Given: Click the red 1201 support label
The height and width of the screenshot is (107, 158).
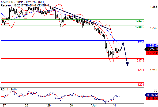Looking at the screenshot, I should pos(141,85).
